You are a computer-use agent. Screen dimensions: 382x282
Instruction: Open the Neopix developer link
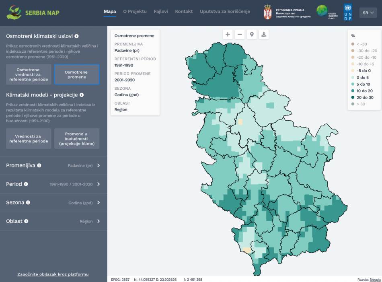(375, 280)
